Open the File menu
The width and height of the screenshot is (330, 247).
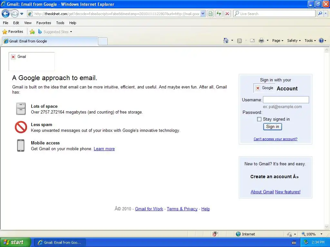[6, 23]
